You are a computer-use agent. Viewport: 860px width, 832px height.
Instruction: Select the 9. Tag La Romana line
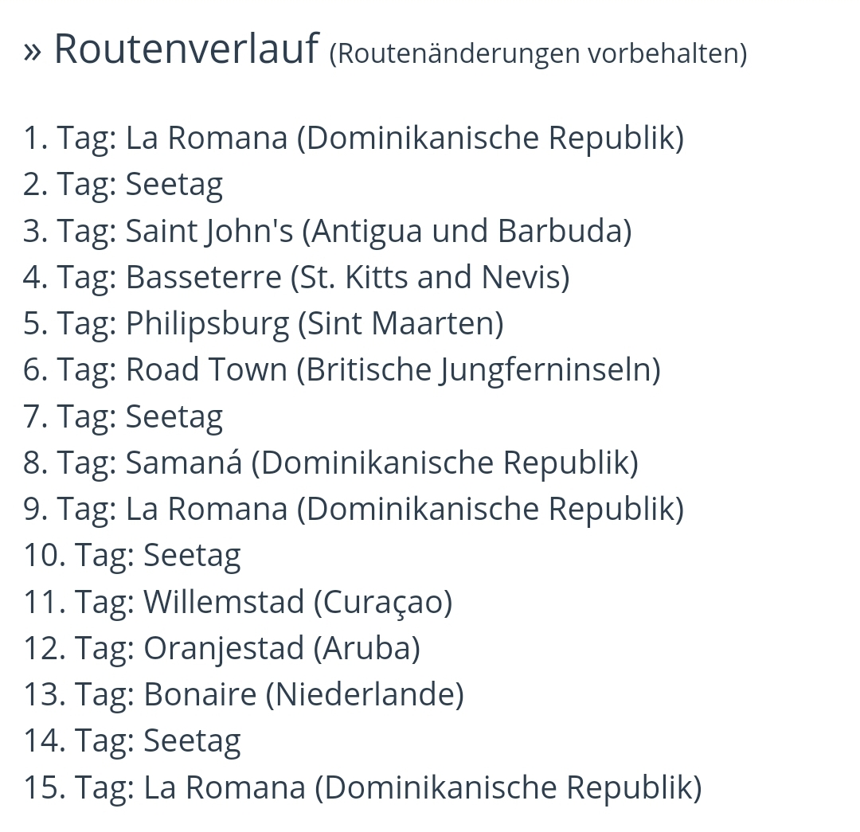pyautogui.click(x=353, y=509)
